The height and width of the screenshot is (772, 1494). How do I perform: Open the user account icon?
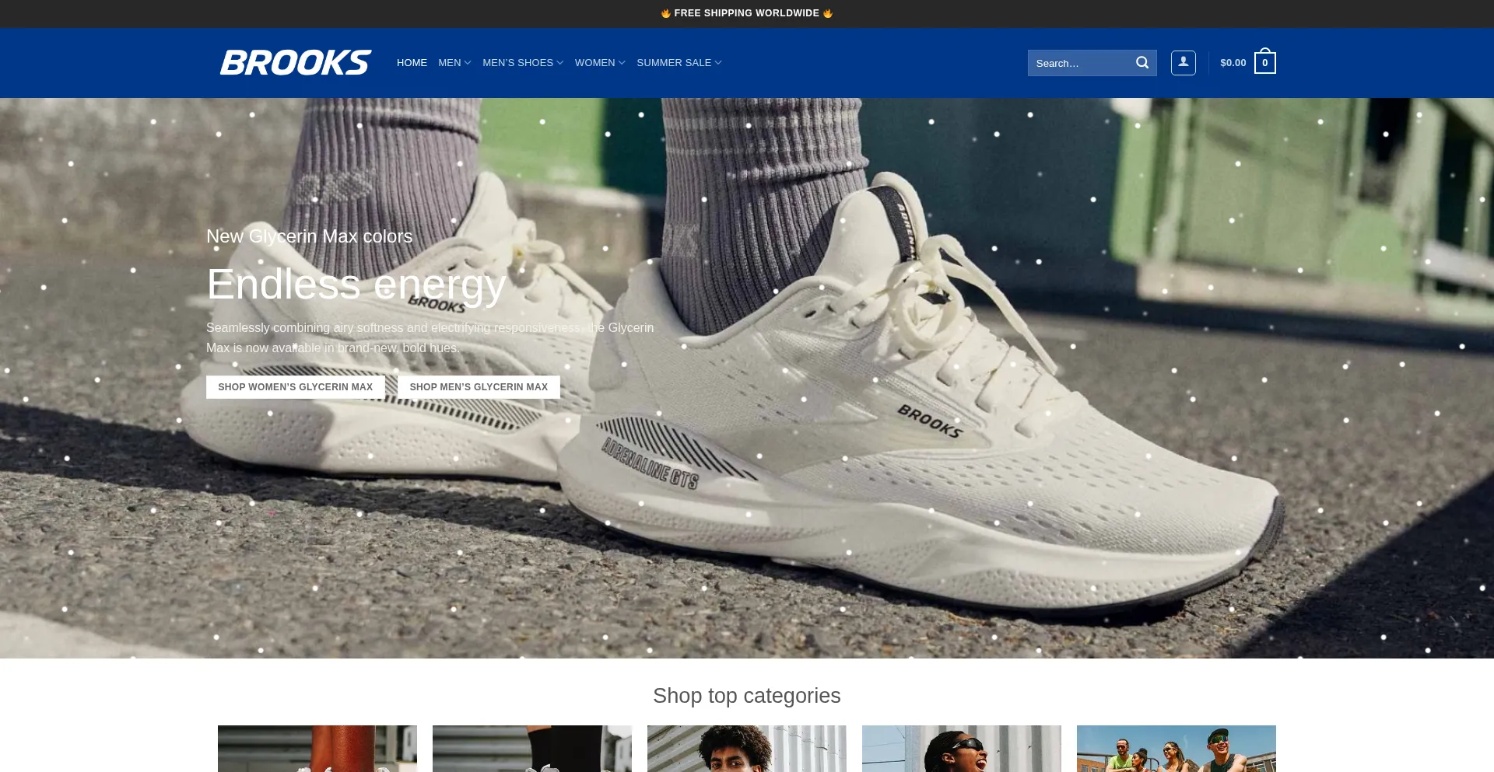(1183, 63)
